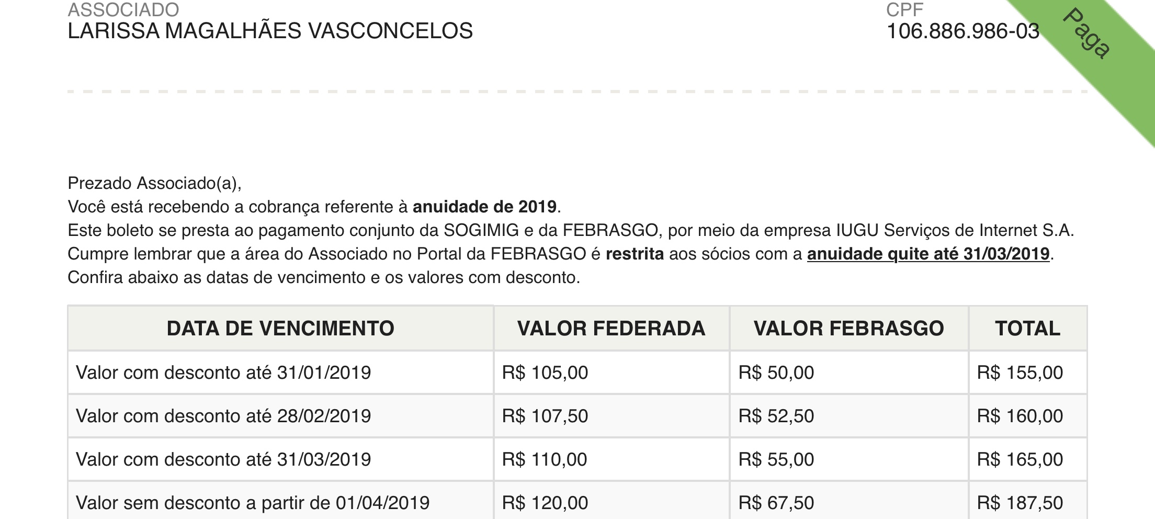Click the VALOR FEDERADA column header
This screenshot has height=519, width=1155.
tap(611, 329)
